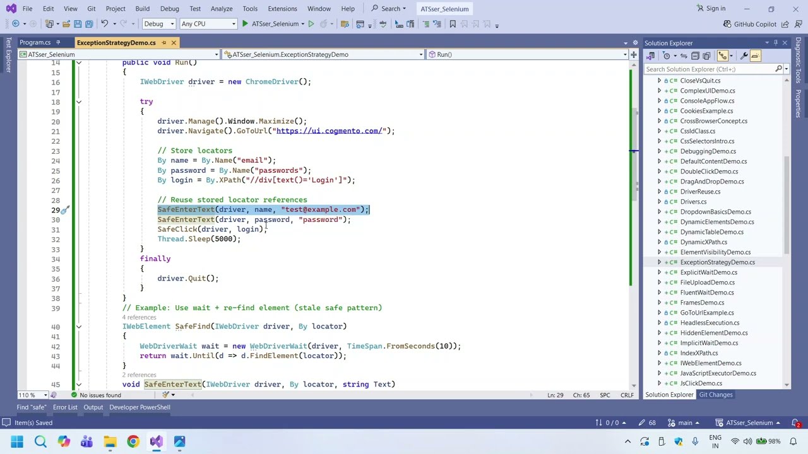The height and width of the screenshot is (454, 808).
Task: Click the Pending Changes Filter clock icon
Action: (666, 56)
